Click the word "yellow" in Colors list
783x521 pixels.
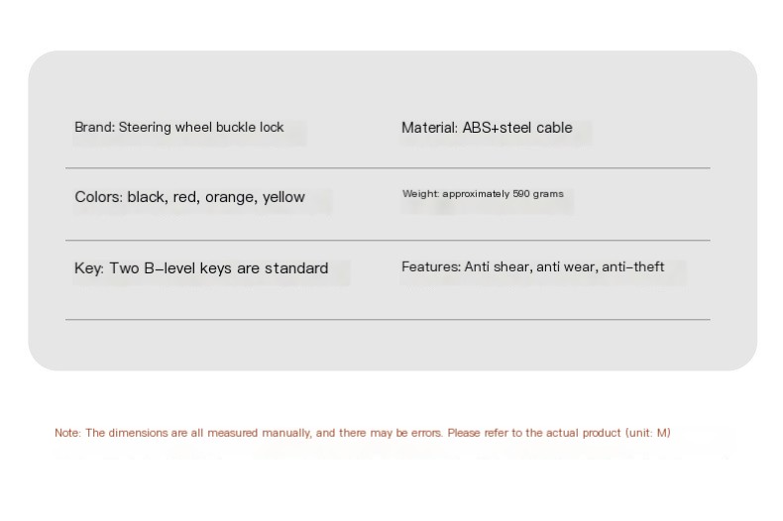[283, 197]
